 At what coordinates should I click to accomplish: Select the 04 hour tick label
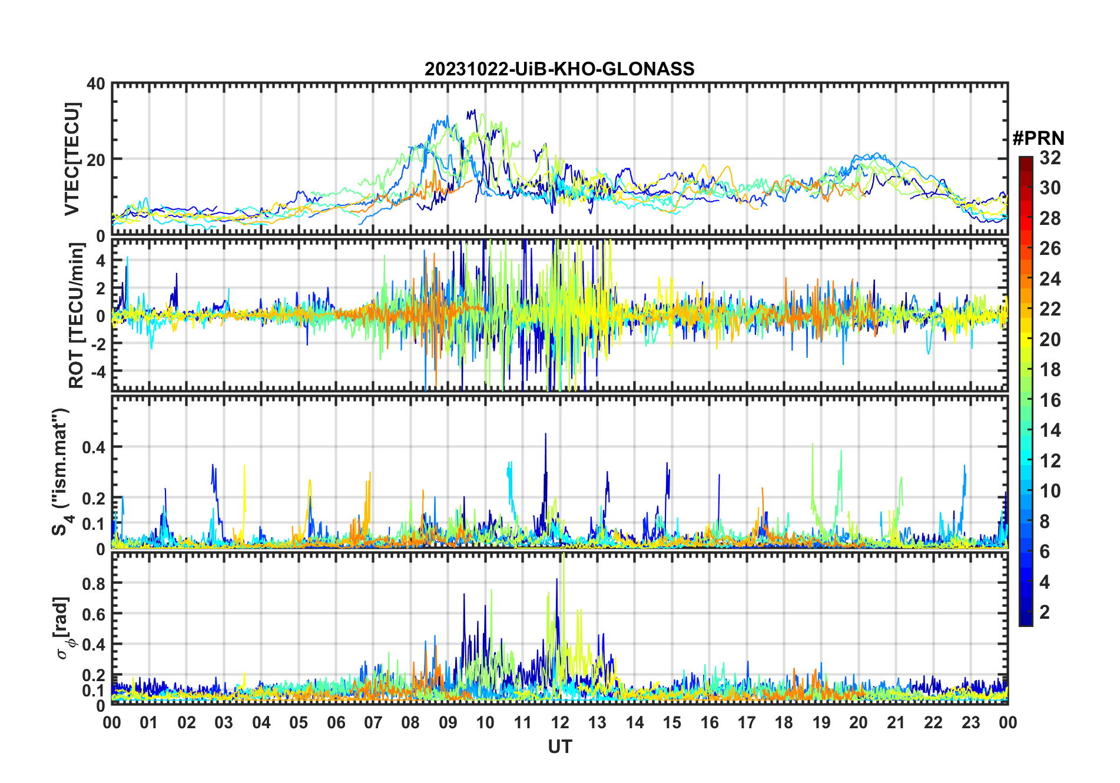tap(261, 722)
